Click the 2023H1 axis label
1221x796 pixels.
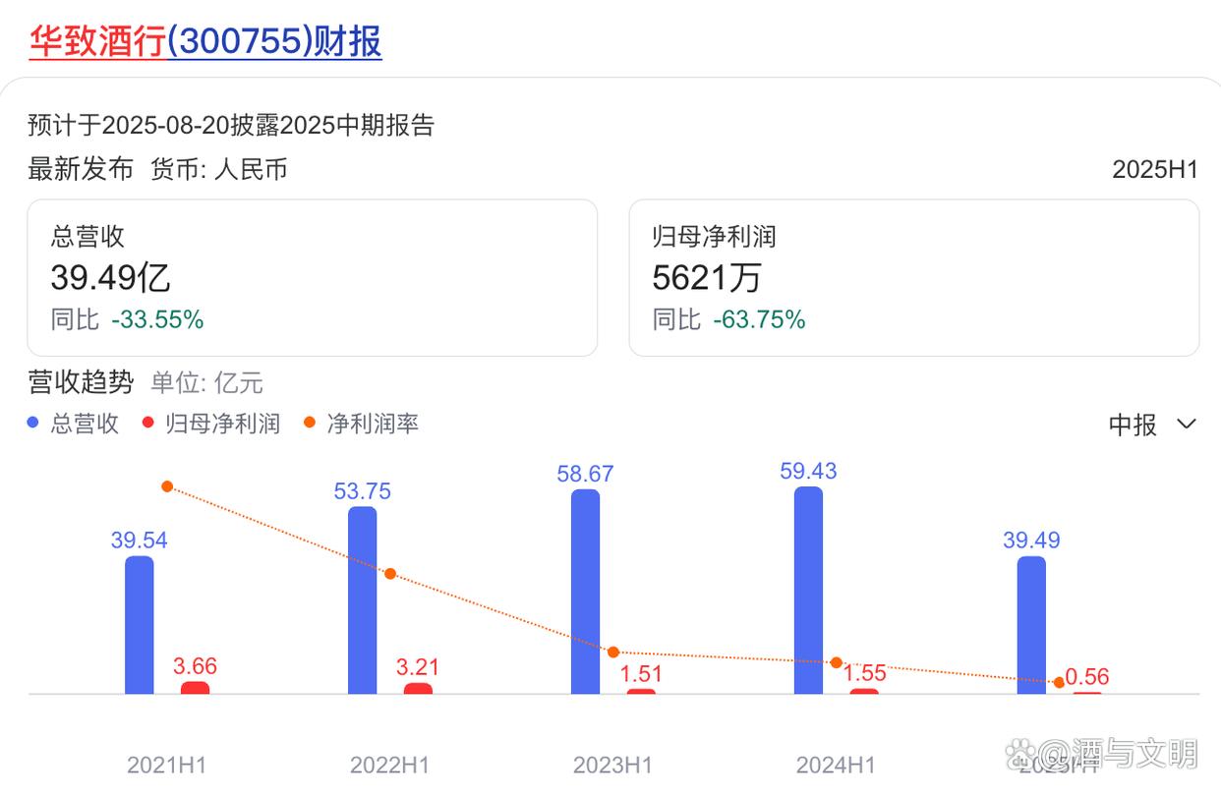pyautogui.click(x=613, y=765)
